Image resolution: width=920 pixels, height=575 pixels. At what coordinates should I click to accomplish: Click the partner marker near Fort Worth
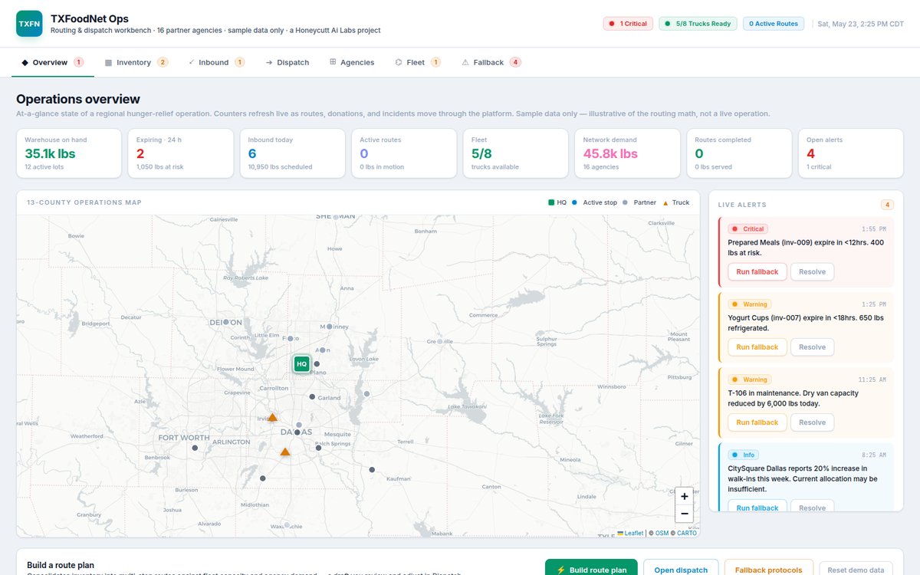point(195,448)
